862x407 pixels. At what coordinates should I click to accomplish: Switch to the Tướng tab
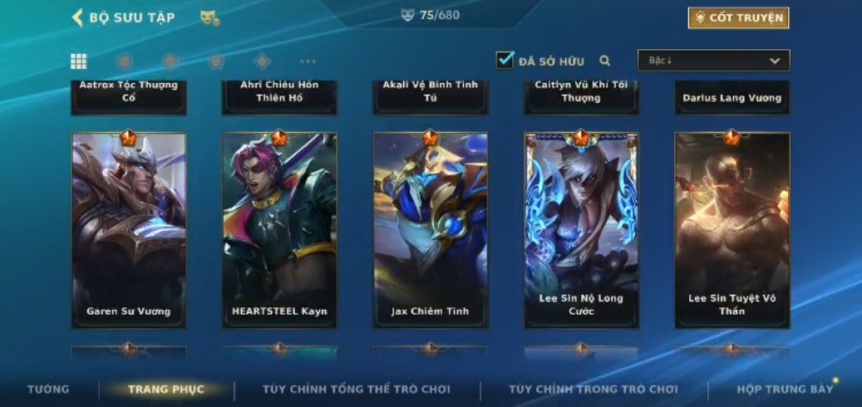[48, 390]
